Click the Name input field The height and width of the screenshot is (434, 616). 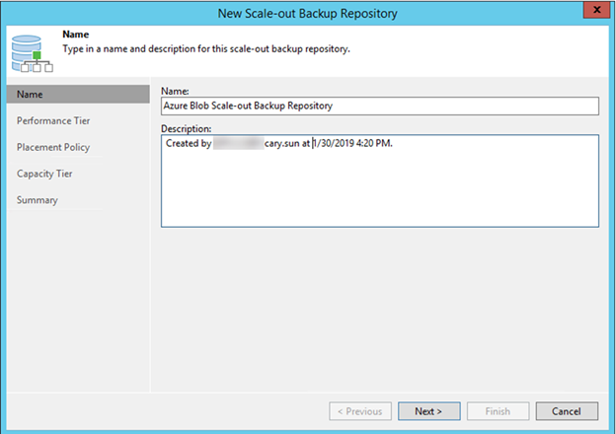click(x=380, y=106)
